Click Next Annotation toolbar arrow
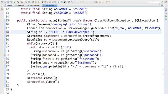Image resolution: width=168 pixels, height=94 pixels. click(x=99, y=2)
